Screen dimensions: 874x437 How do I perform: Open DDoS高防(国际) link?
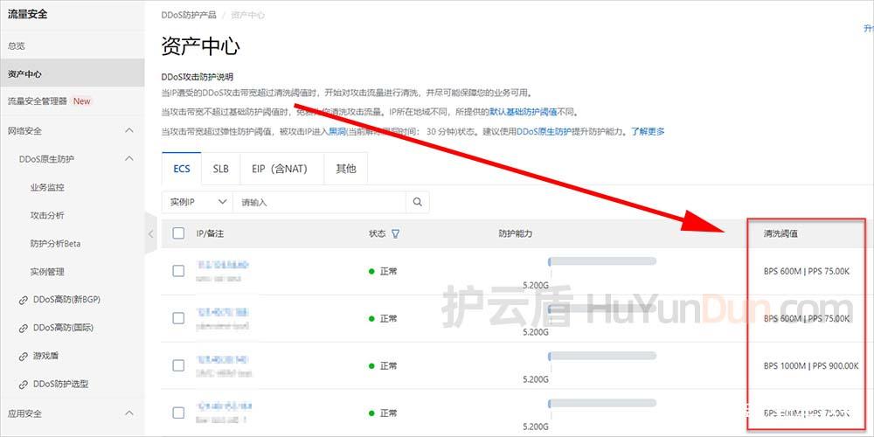[64, 329]
